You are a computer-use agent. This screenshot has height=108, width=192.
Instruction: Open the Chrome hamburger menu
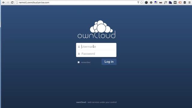[x=189, y=2]
